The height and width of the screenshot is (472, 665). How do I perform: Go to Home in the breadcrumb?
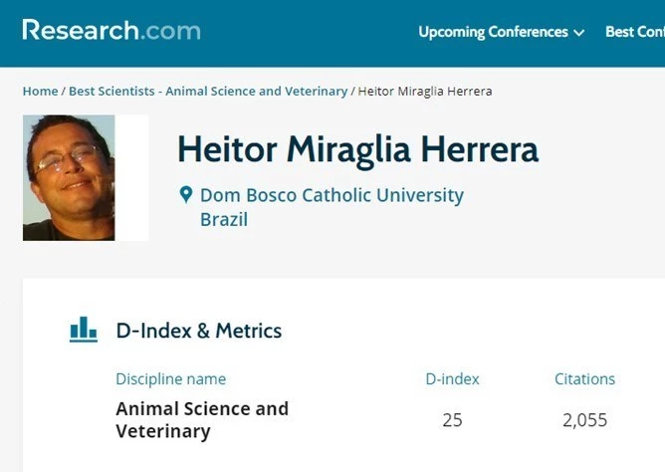(40, 91)
